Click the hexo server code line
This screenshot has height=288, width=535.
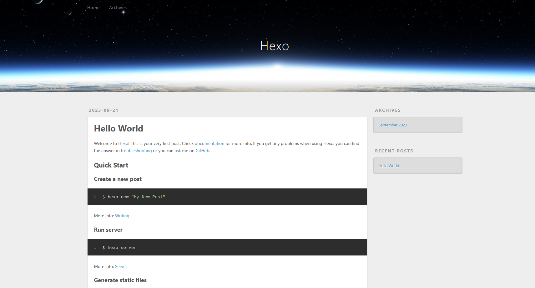[x=119, y=247]
